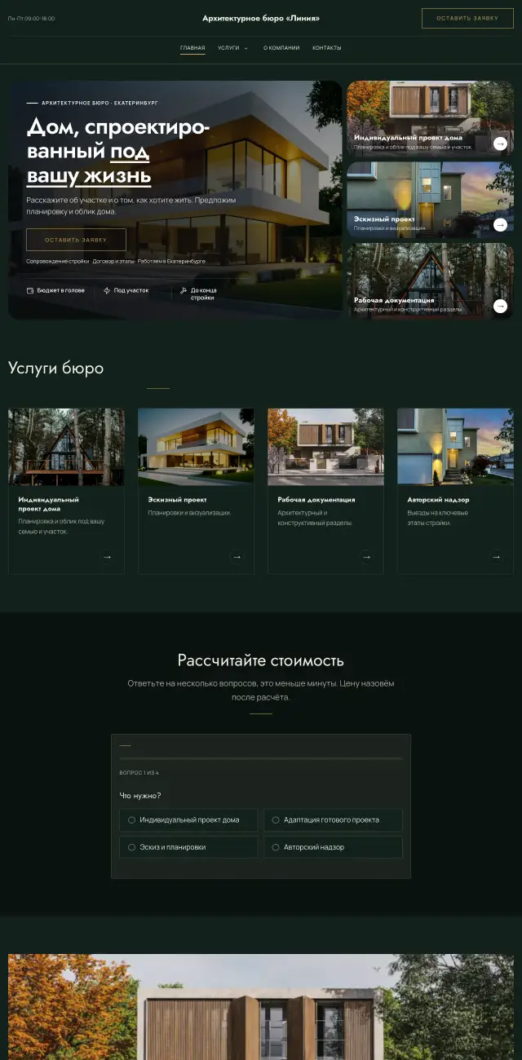Open the services card title «Рабочая документация»
This screenshot has height=1060, width=522.
316,499
